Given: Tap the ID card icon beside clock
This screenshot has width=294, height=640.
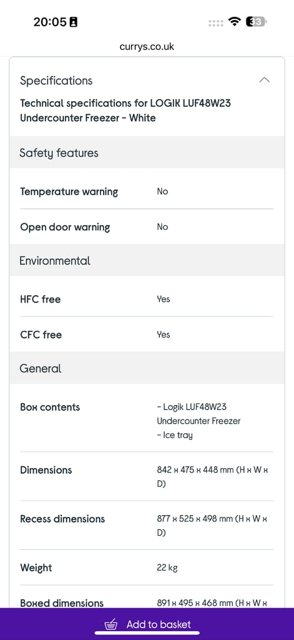Looking at the screenshot, I should (74, 22).
